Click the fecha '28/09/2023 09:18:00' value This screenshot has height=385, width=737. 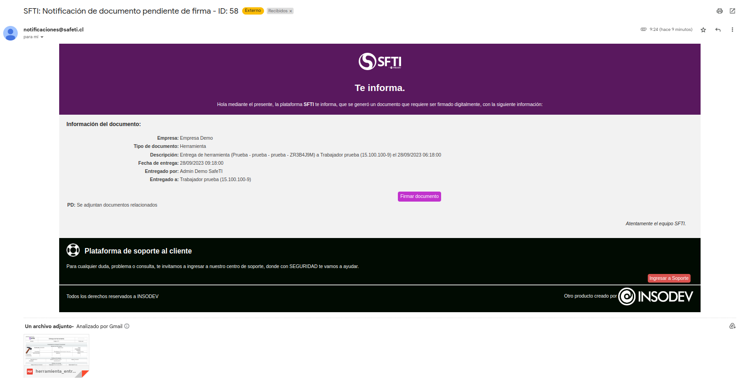[x=202, y=163]
